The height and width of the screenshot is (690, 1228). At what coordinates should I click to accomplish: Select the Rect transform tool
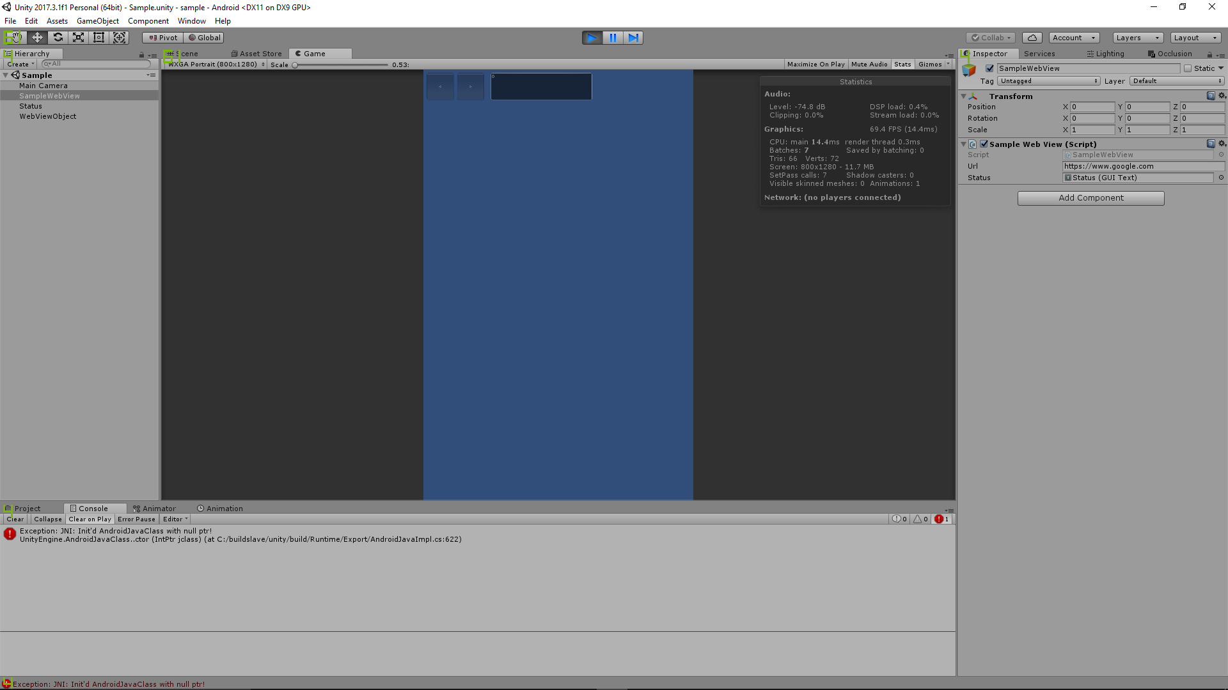pos(98,38)
